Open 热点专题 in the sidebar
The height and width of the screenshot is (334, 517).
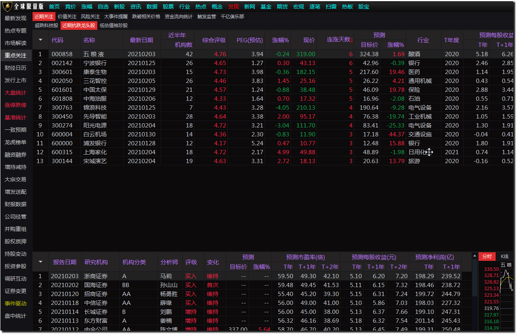click(x=16, y=31)
